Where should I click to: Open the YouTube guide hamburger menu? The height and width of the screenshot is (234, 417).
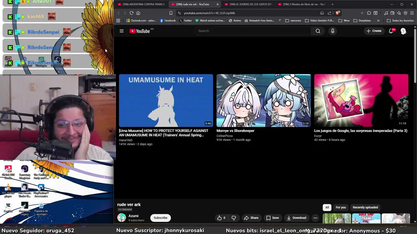[122, 31]
